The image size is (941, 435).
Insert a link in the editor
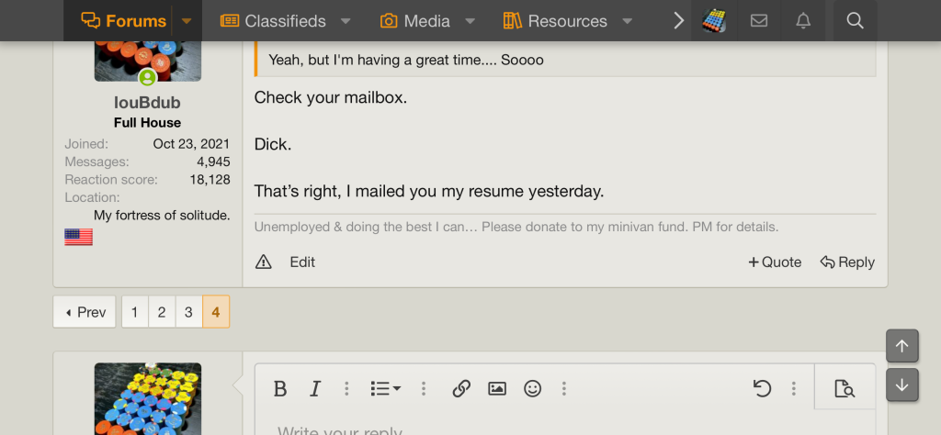coord(461,388)
